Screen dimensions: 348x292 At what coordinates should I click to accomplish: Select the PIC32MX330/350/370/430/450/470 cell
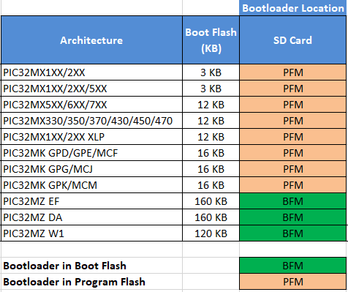(x=91, y=121)
